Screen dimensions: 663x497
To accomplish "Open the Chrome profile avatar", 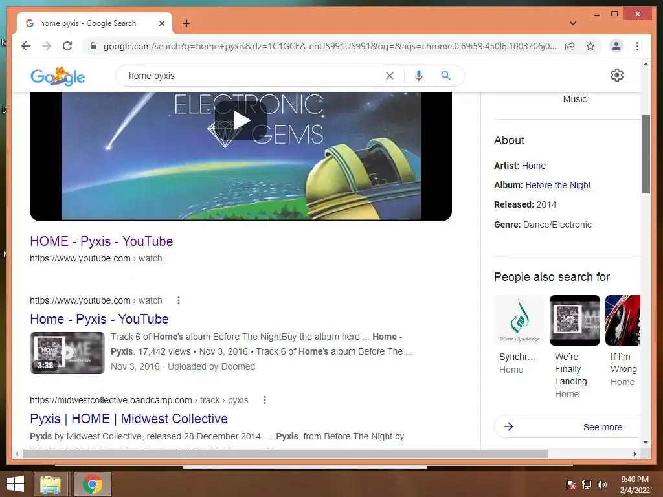I will 616,46.
